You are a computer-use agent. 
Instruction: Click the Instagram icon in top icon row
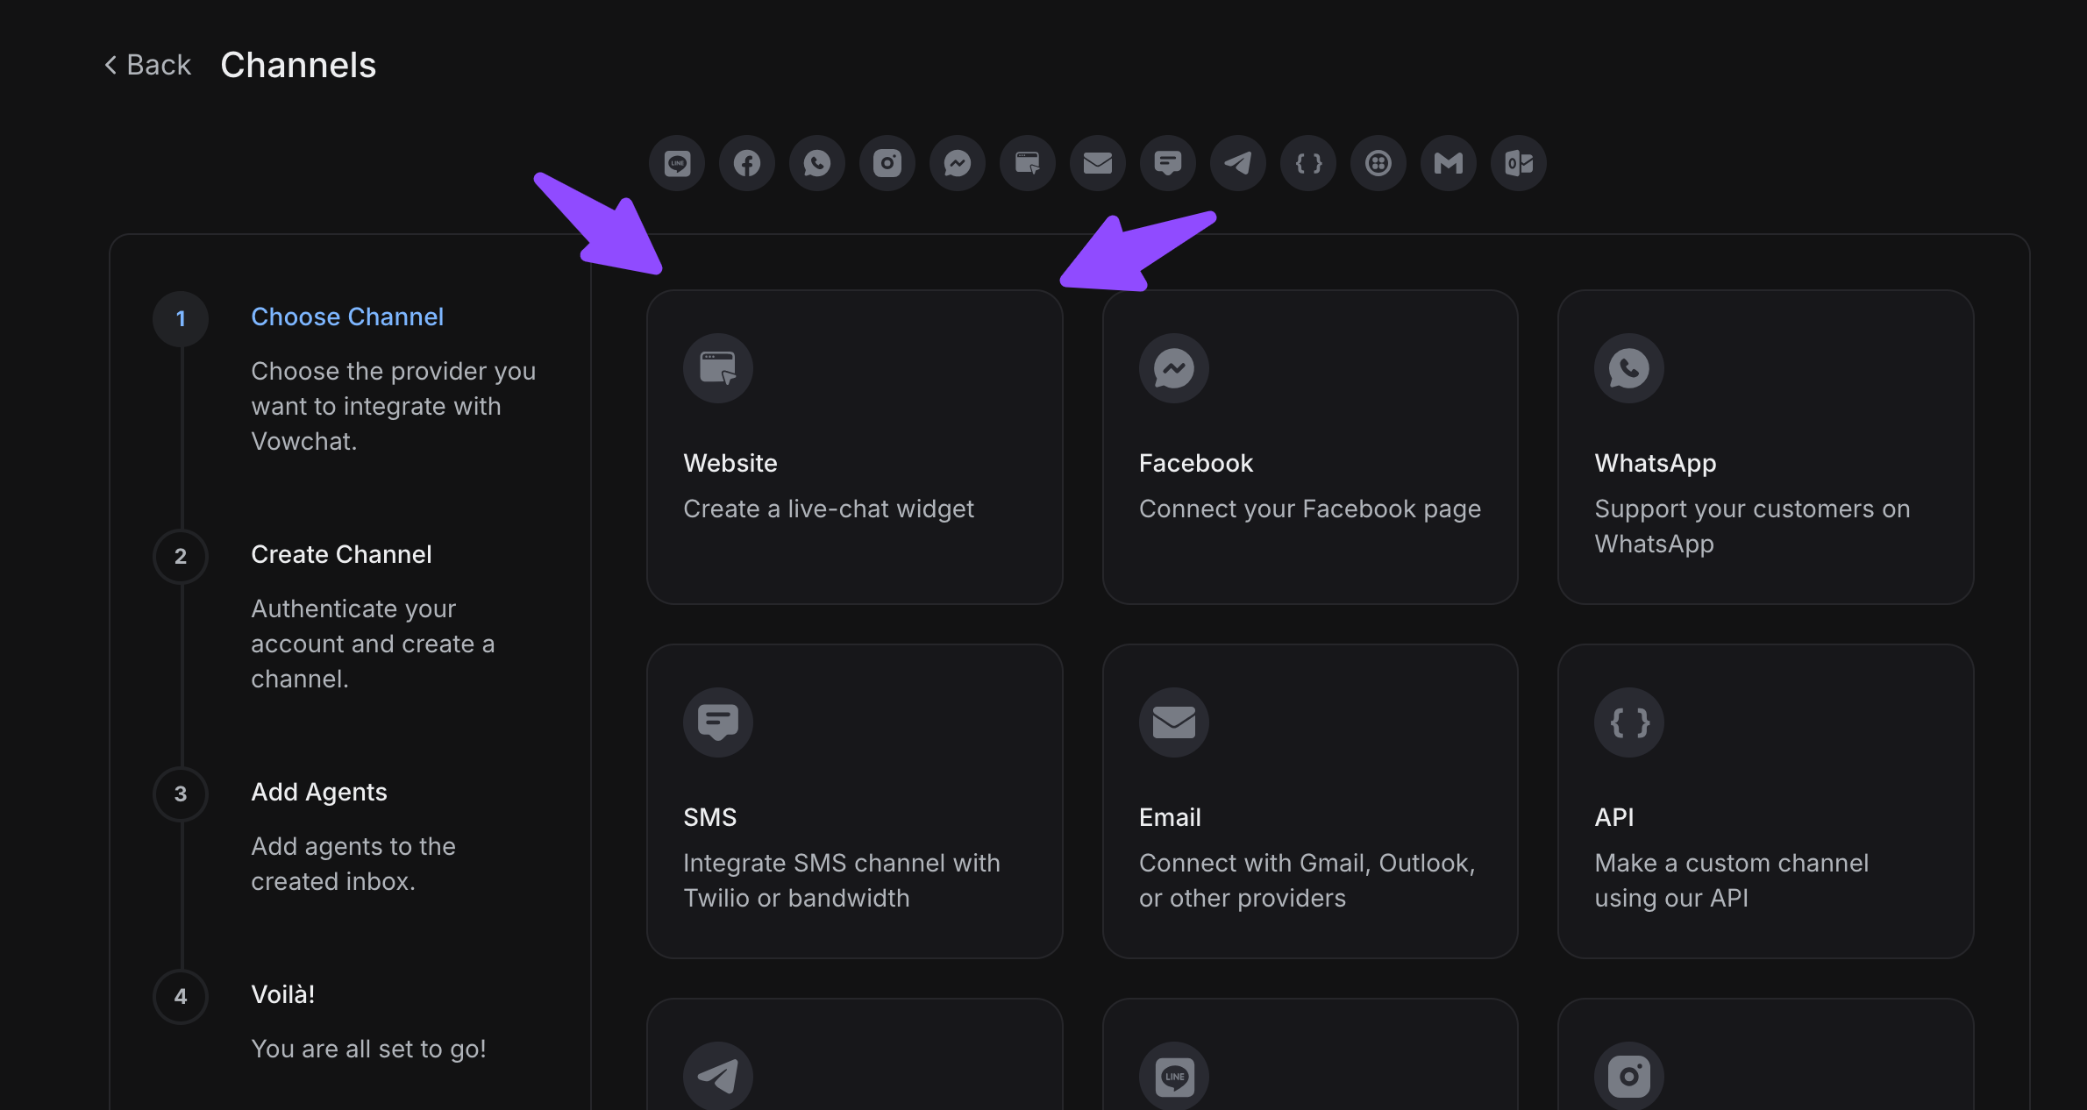click(x=887, y=163)
